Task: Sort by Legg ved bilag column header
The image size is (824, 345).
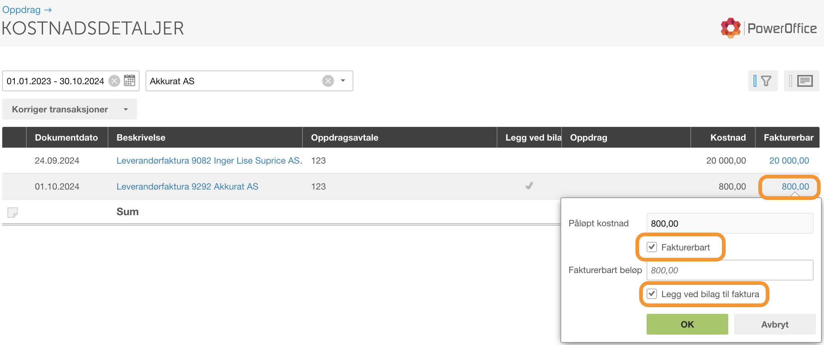Action: point(529,137)
